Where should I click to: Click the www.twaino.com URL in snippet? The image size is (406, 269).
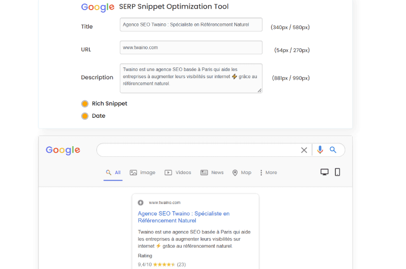point(164,203)
